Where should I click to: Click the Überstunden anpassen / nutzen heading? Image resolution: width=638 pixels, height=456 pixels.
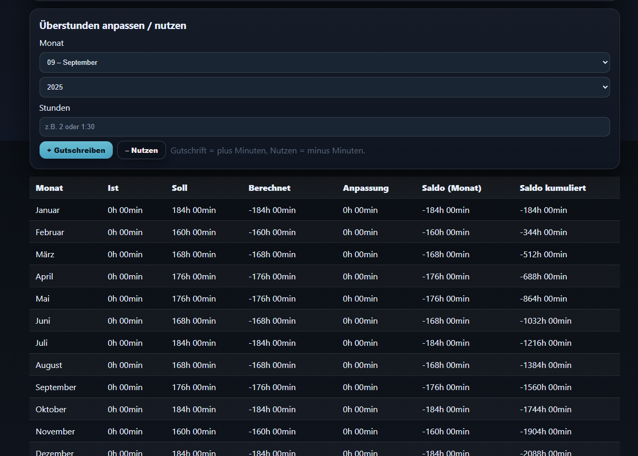tap(112, 25)
